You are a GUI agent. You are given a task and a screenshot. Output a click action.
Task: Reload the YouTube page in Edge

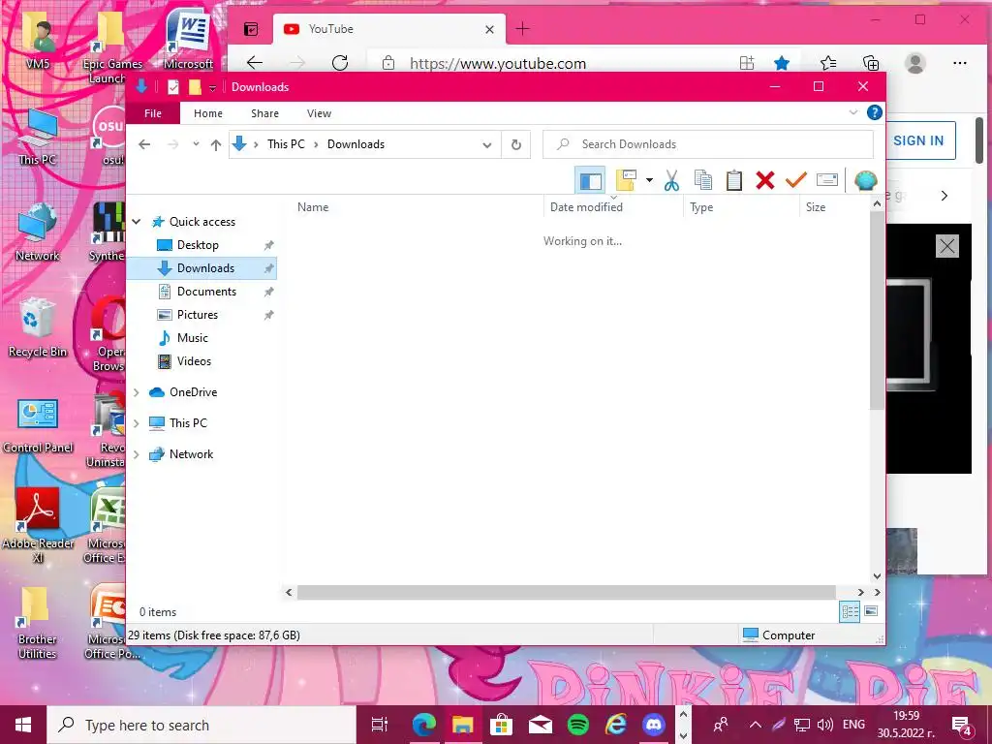click(x=340, y=63)
